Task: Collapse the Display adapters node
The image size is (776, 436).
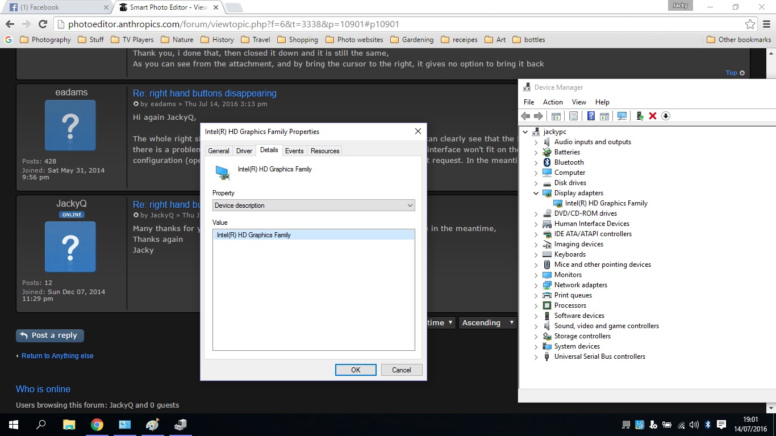Action: (x=536, y=193)
